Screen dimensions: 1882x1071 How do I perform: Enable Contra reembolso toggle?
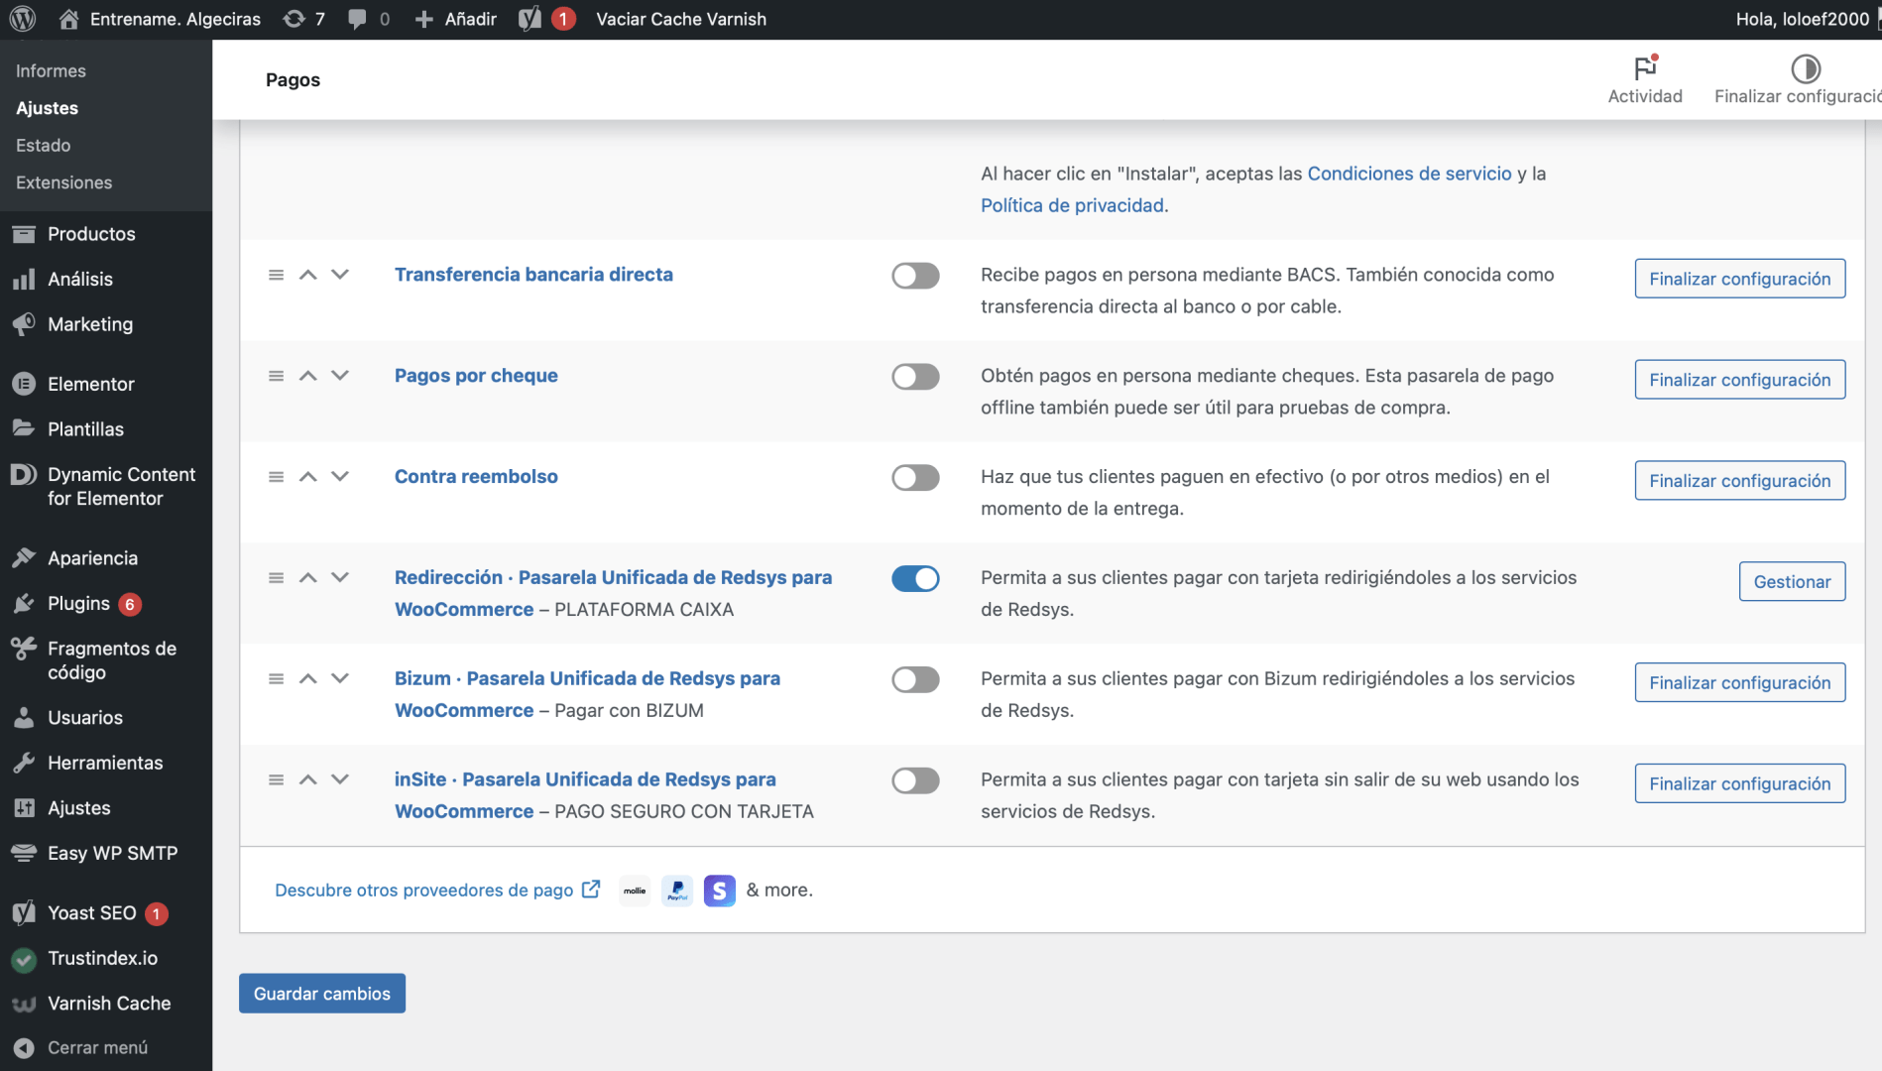click(915, 478)
